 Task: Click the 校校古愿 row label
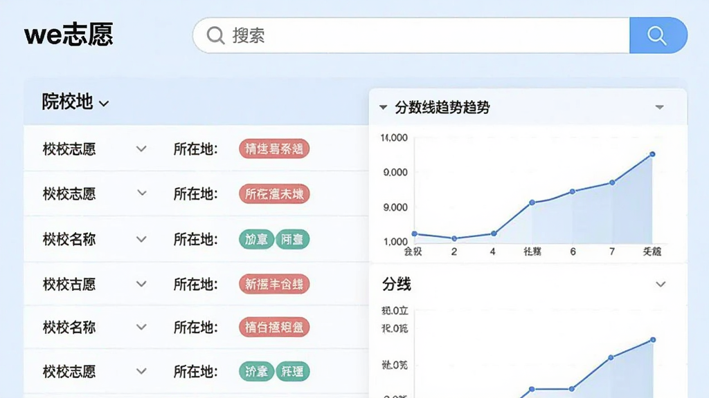69,284
